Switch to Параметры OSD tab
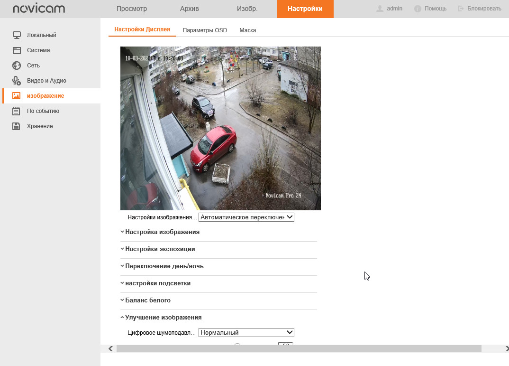 point(205,30)
